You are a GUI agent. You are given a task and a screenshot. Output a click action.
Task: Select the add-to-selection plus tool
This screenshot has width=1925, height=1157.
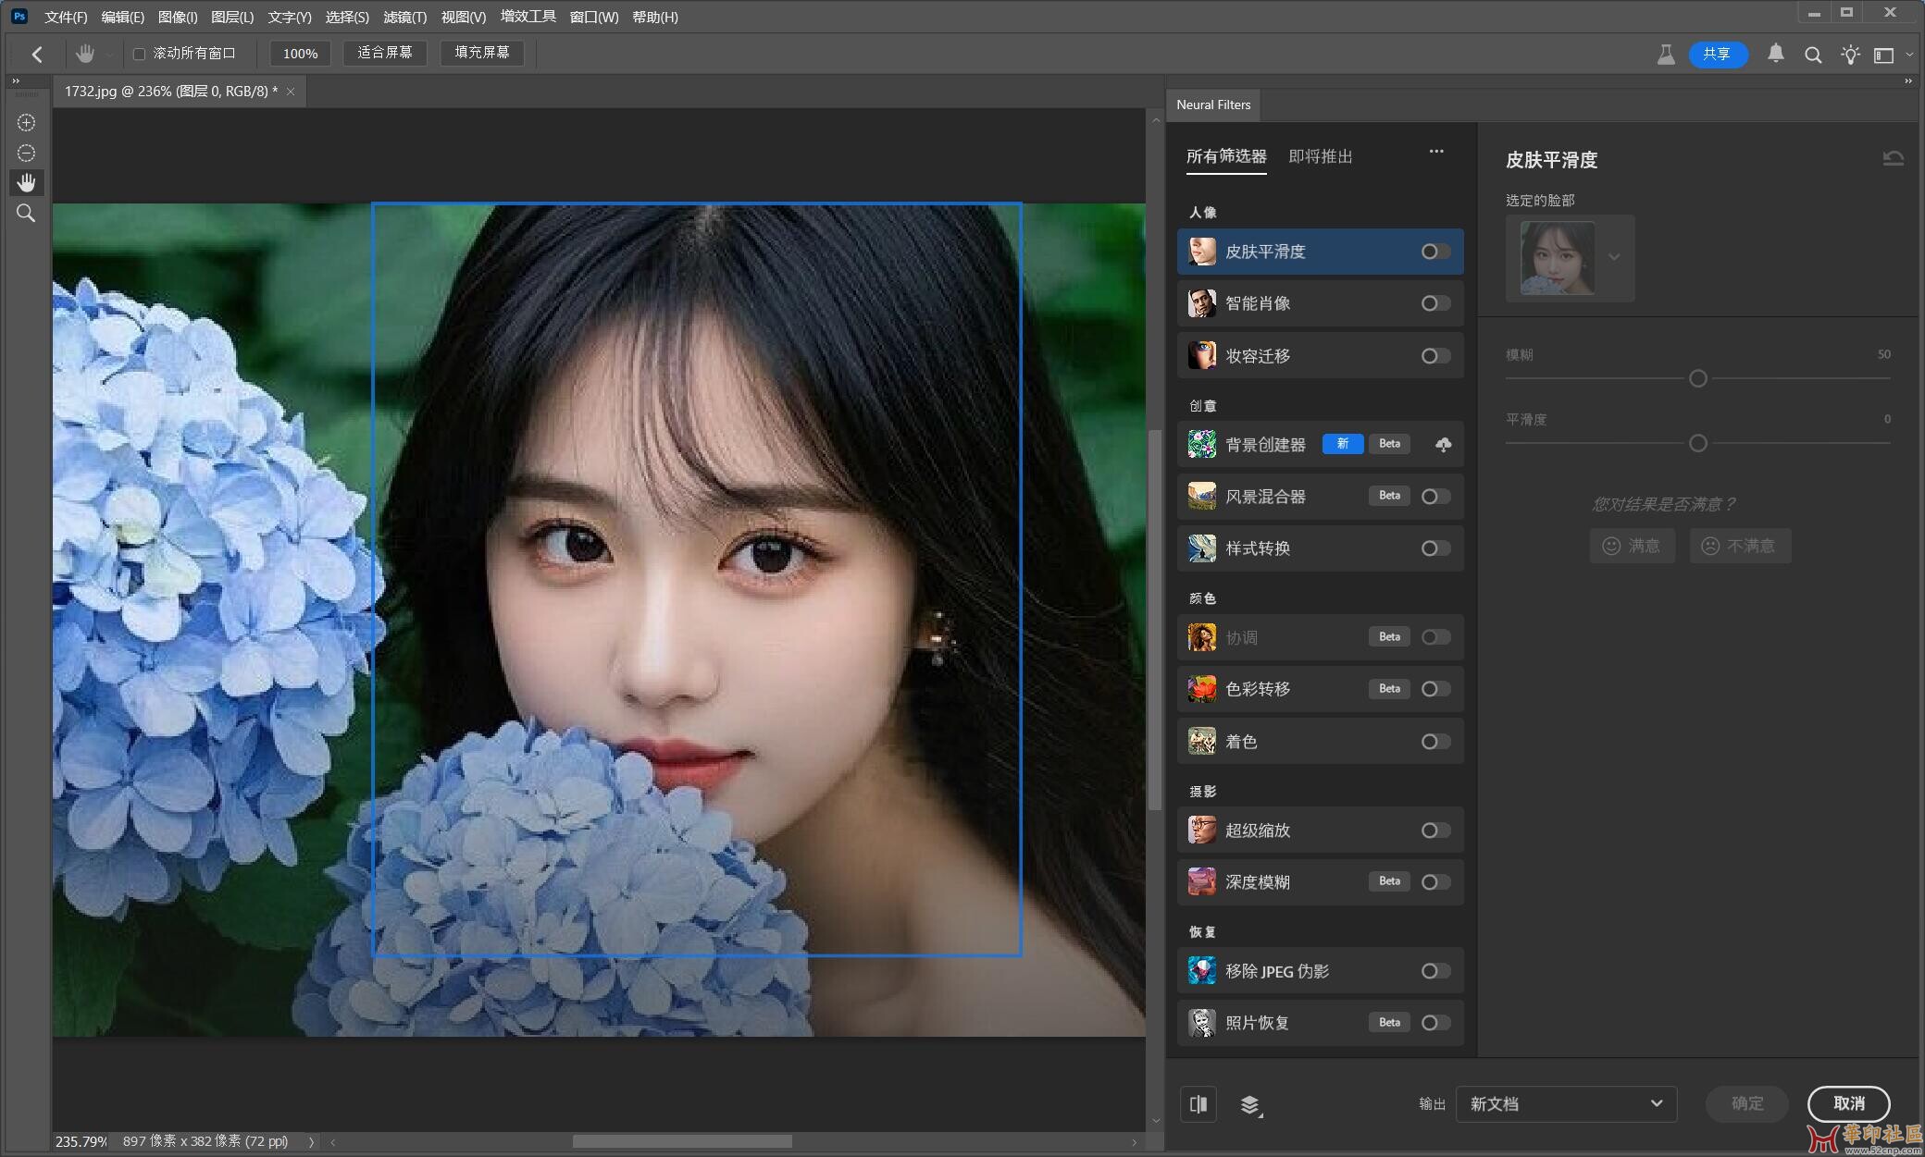coord(26,123)
